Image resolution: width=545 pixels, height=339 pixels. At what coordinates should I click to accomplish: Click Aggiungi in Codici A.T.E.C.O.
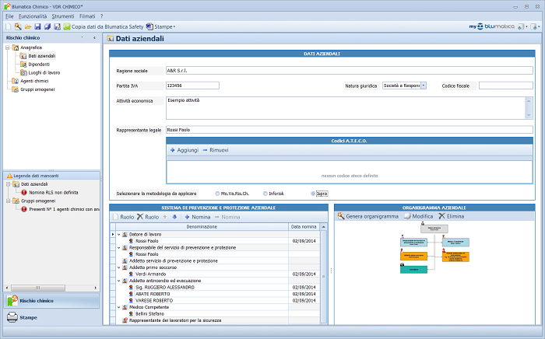click(x=185, y=149)
